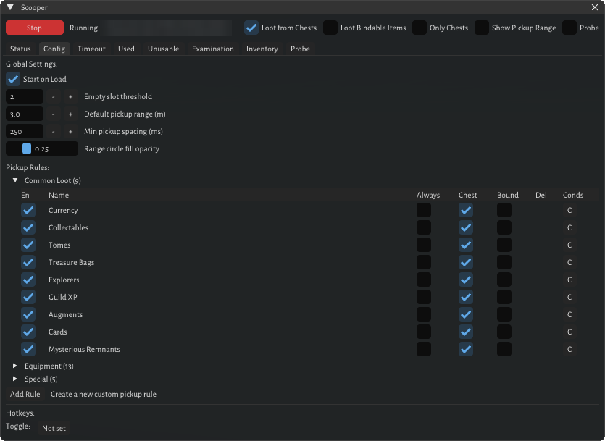Close the Scooper window
The width and height of the screenshot is (605, 441).
(x=595, y=7)
